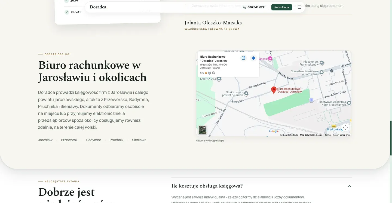Click the directions icon in map card
Viewport: 392px width, 203px height.
click(x=253, y=58)
